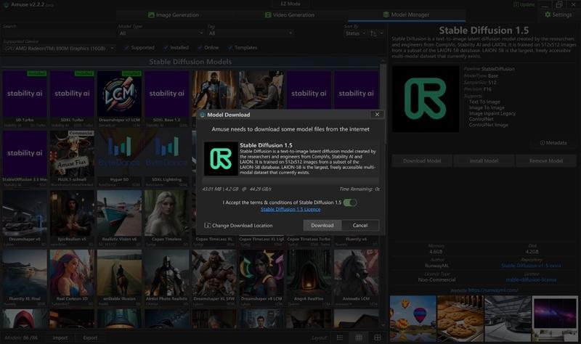Uncheck the Supported filter checkbox
581x344 pixels.
[126, 48]
